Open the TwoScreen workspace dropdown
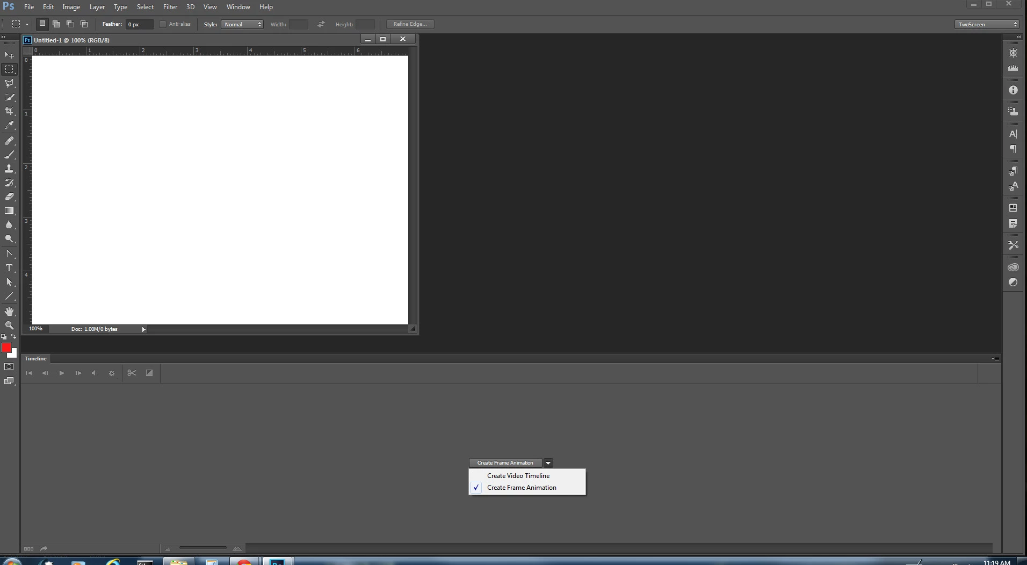 click(987, 24)
